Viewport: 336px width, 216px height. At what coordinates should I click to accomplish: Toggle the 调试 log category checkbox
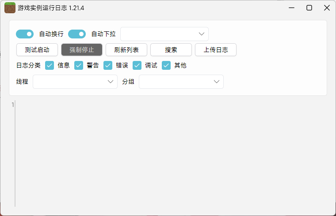tap(137, 65)
